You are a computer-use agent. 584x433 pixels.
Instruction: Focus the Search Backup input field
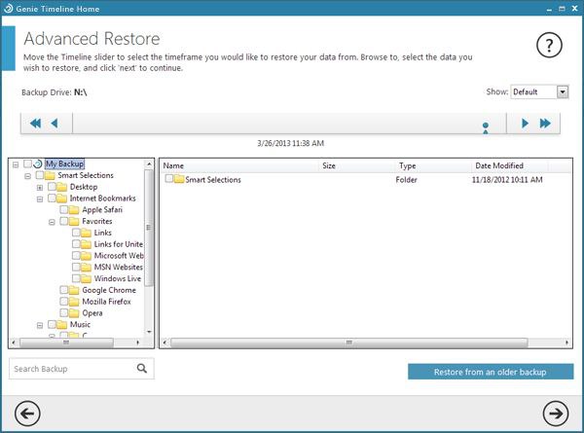point(70,369)
